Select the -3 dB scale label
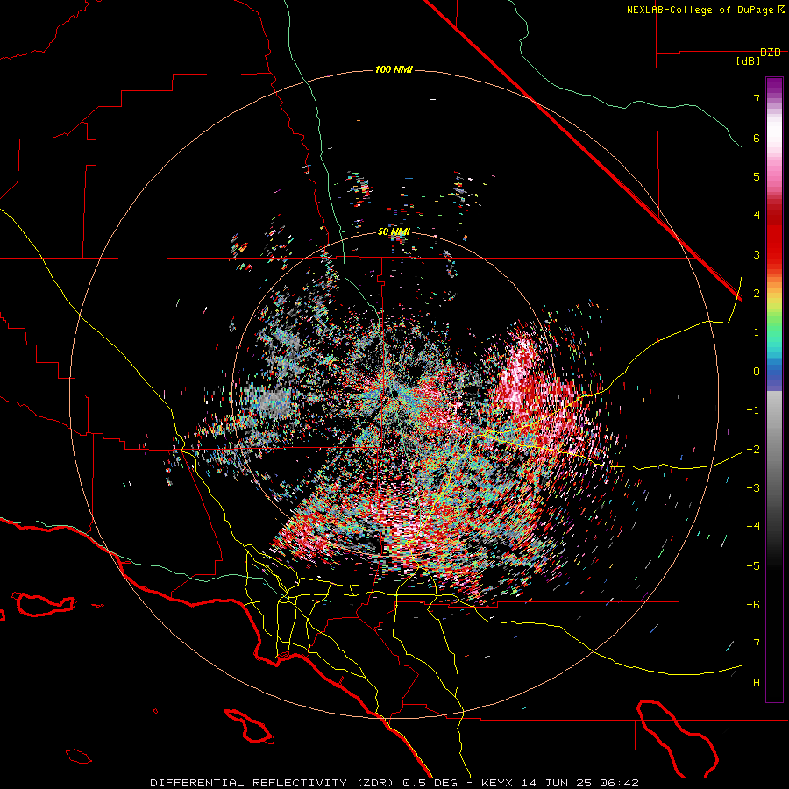This screenshot has width=789, height=789. (753, 488)
